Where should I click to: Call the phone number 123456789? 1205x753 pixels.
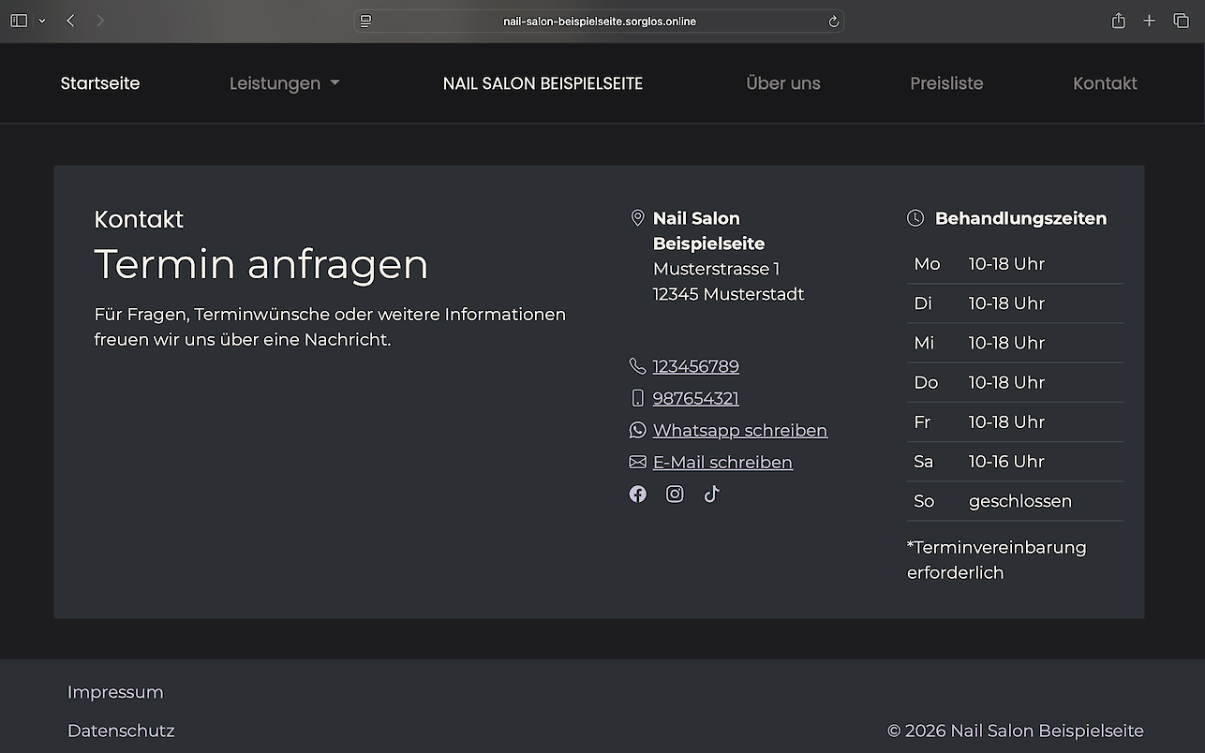coord(695,366)
